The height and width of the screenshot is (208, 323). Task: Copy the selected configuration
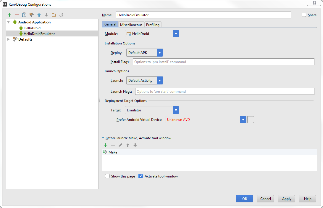pyautogui.click(x=24, y=15)
